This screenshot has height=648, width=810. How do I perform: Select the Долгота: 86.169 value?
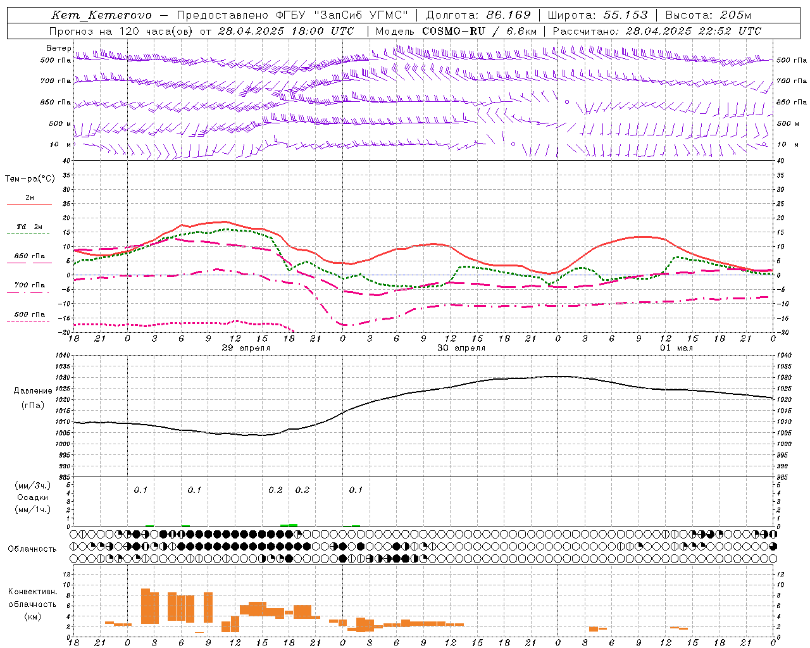point(478,15)
